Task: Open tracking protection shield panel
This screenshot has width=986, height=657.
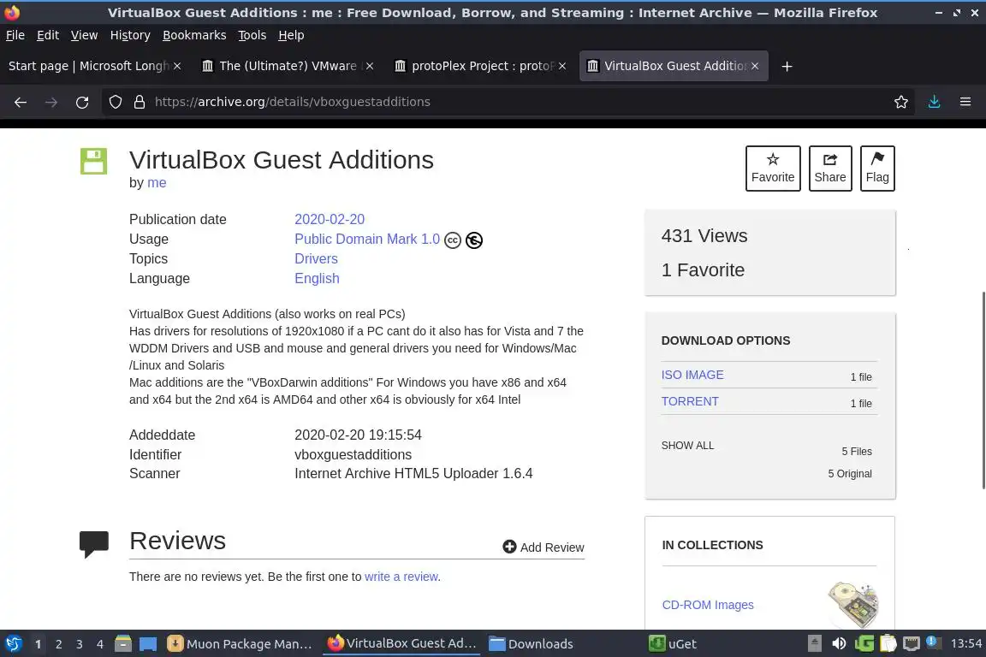Action: [x=115, y=102]
